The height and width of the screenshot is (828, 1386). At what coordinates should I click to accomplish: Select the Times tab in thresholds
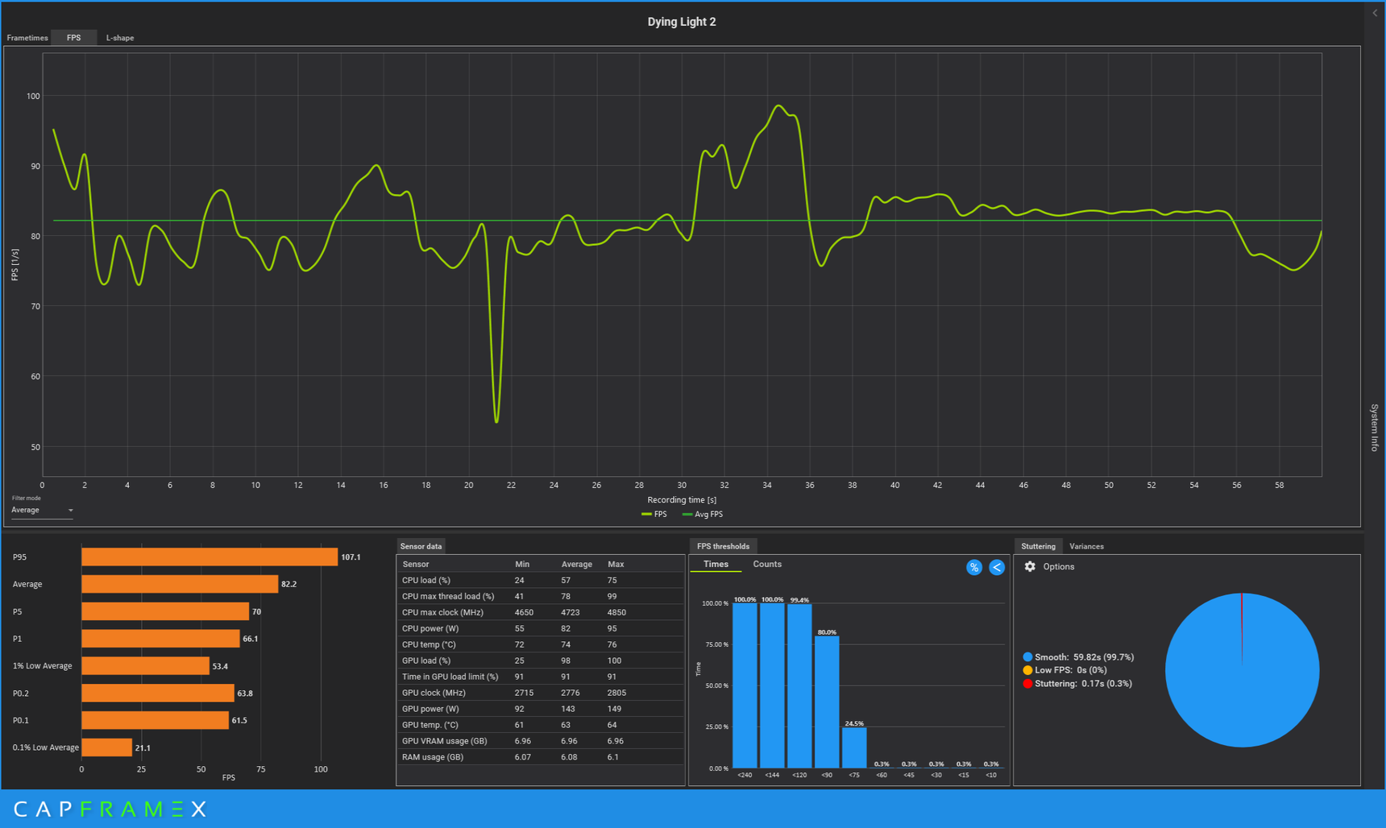(x=716, y=564)
